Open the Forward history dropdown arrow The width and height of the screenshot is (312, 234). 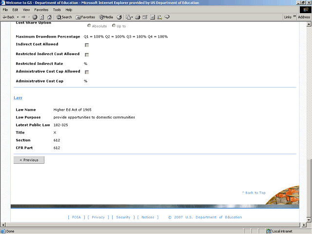tap(29, 17)
